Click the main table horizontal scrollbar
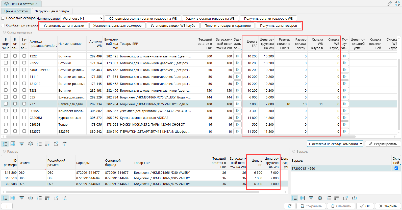The width and height of the screenshot is (402, 210). point(181,136)
